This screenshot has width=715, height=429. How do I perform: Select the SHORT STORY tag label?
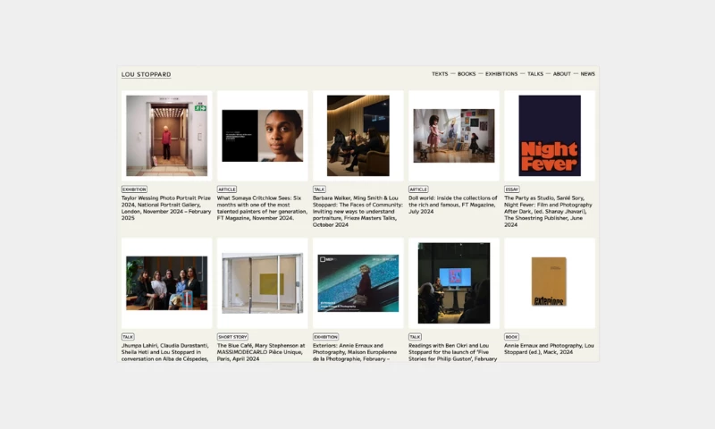[232, 337]
